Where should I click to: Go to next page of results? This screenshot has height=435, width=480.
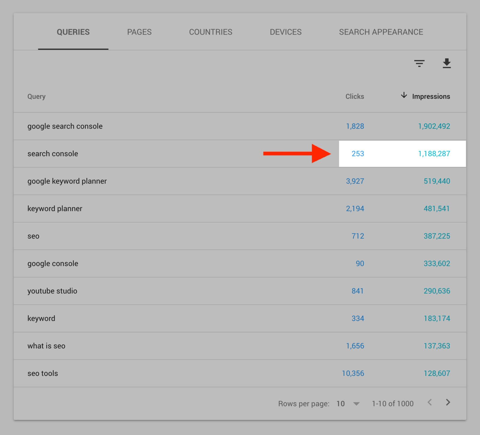point(448,403)
